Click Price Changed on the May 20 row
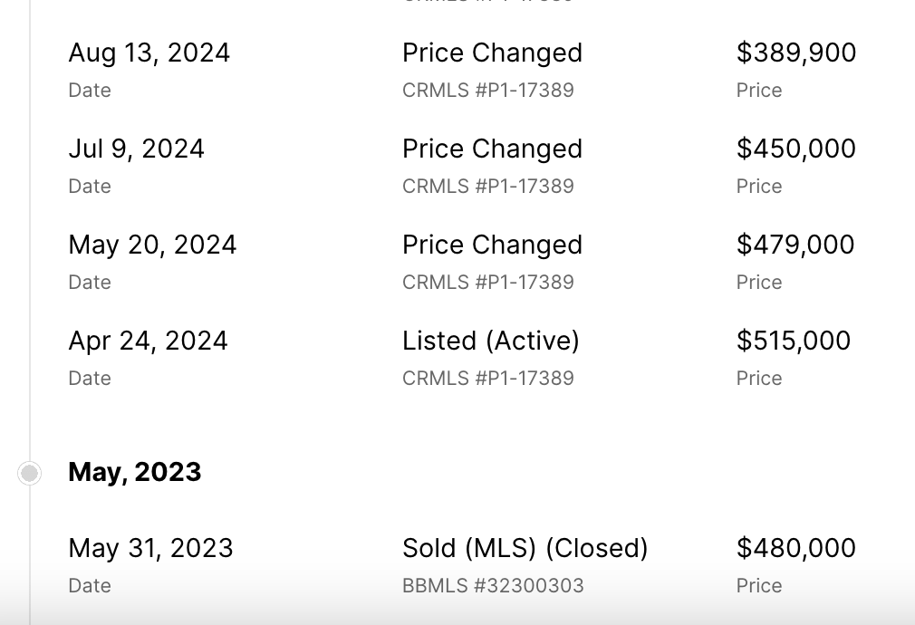This screenshot has height=625, width=915. pyautogui.click(x=492, y=245)
